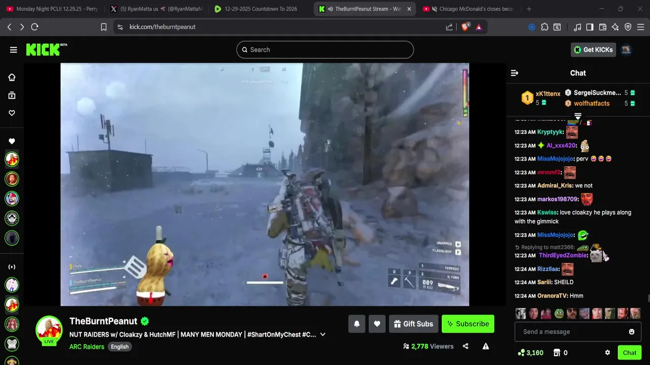Screen dimensions: 650x365
Task: Open Brave Shields lion icon
Action: tap(465, 27)
